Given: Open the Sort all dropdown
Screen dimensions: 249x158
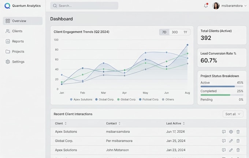Looking at the screenshot, I should pyautogui.click(x=233, y=114).
